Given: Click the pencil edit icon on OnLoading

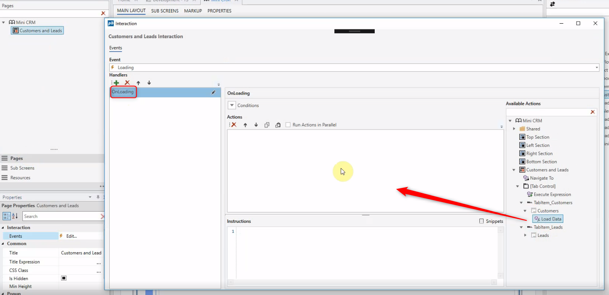Looking at the screenshot, I should coord(214,93).
